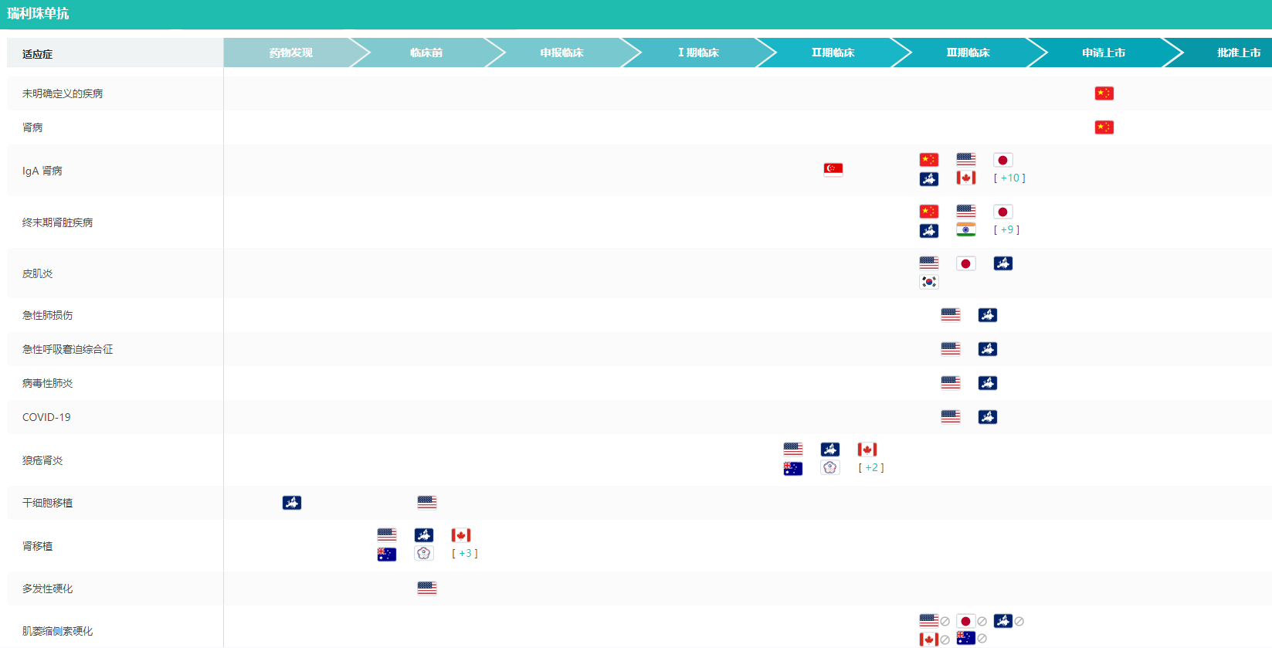1272x648 pixels.
Task: Click the Singapore flag in IgA 肾病 row
Action: coord(833,169)
